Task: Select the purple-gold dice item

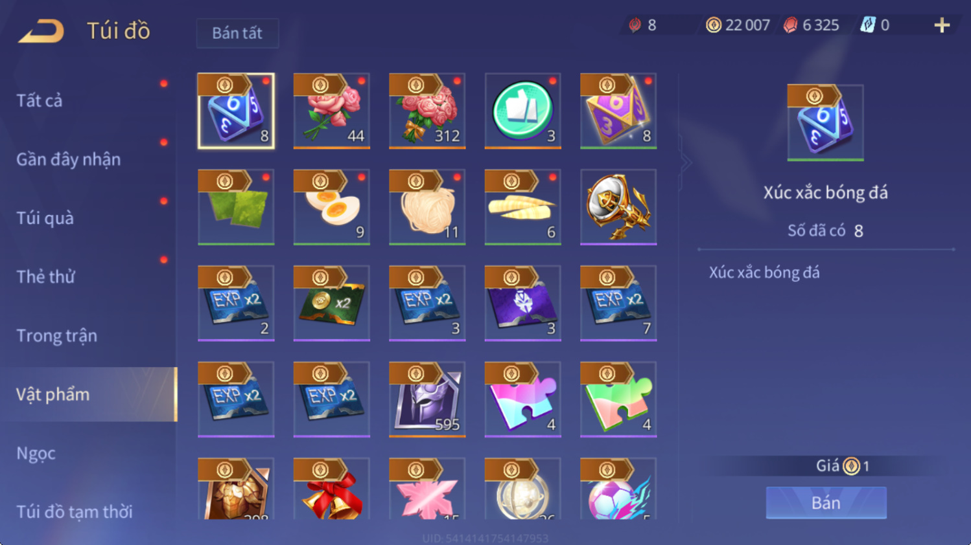Action: [618, 111]
